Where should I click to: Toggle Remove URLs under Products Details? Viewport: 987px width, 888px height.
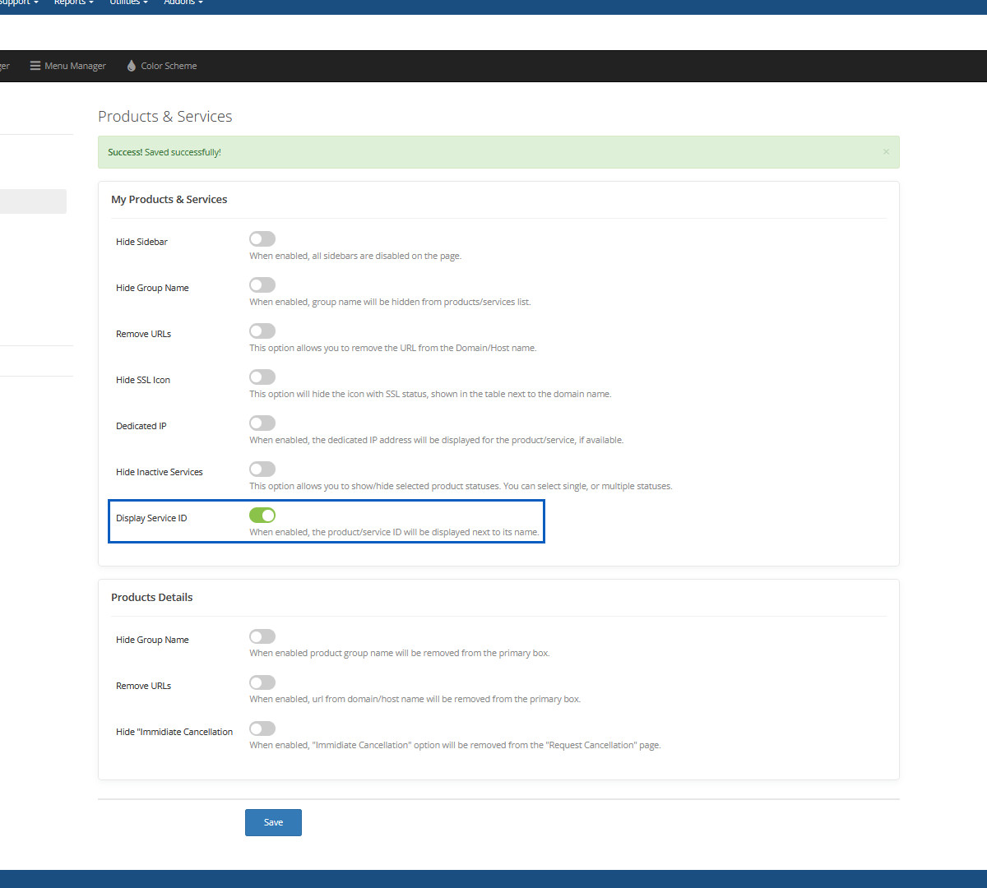click(262, 683)
